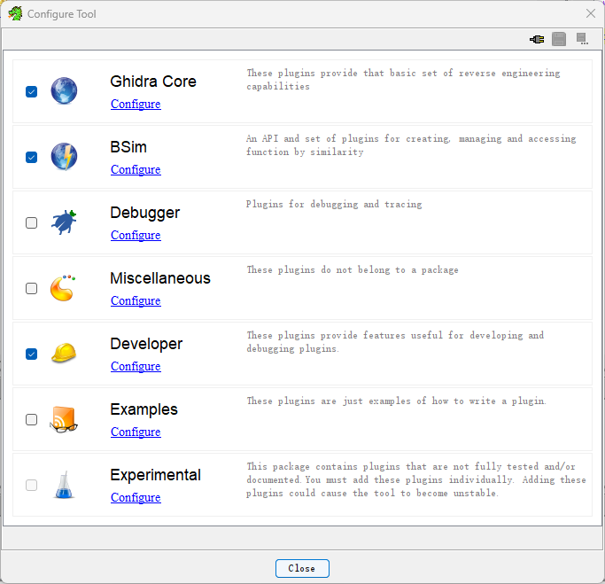The width and height of the screenshot is (605, 584).
Task: Click the Developer yellow hard hat icon
Action: (64, 354)
